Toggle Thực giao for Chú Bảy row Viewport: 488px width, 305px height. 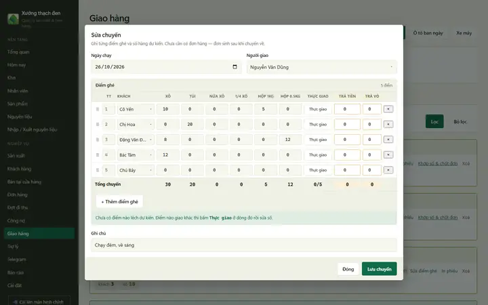318,170
